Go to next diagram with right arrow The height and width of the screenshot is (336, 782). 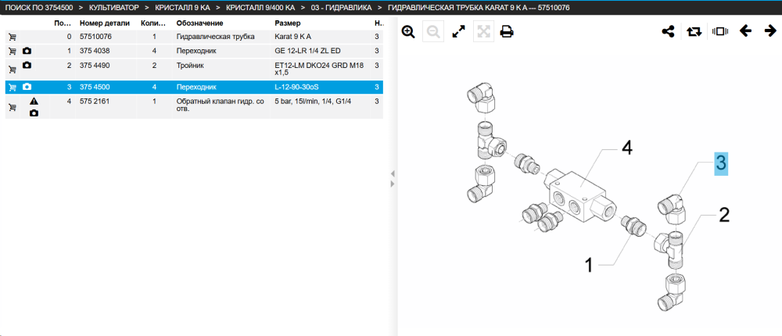pos(770,31)
